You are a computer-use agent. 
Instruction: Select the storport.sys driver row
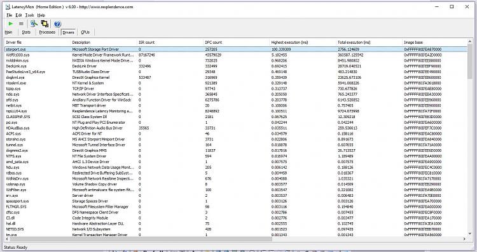click(x=236, y=49)
